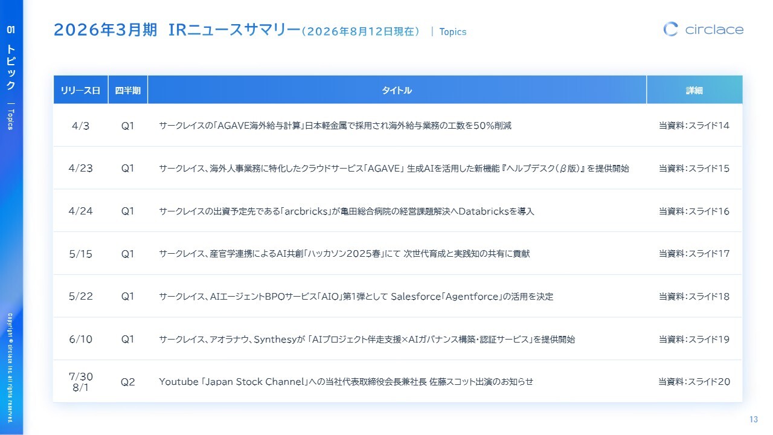Select the 4/3 release date cell
773x435 pixels.
click(x=80, y=126)
